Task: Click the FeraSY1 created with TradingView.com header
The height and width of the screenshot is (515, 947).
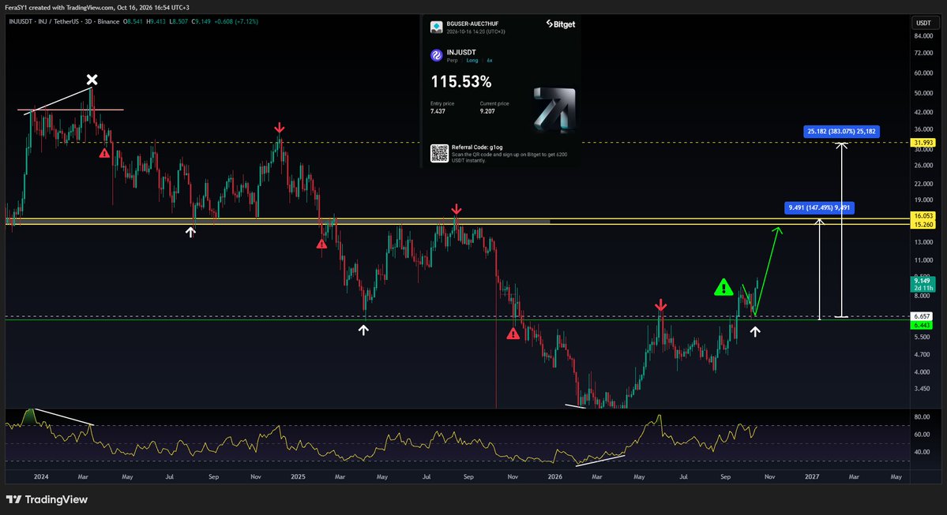Action: (97, 7)
